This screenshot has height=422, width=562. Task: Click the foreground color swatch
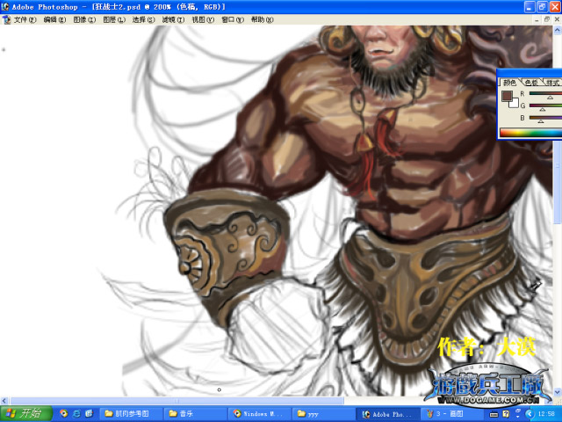pos(507,96)
